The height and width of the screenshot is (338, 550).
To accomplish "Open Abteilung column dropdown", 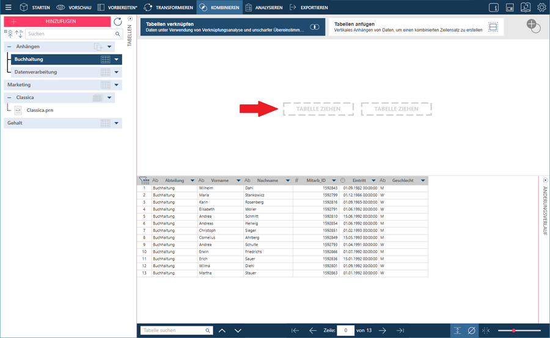I will [x=193, y=181].
